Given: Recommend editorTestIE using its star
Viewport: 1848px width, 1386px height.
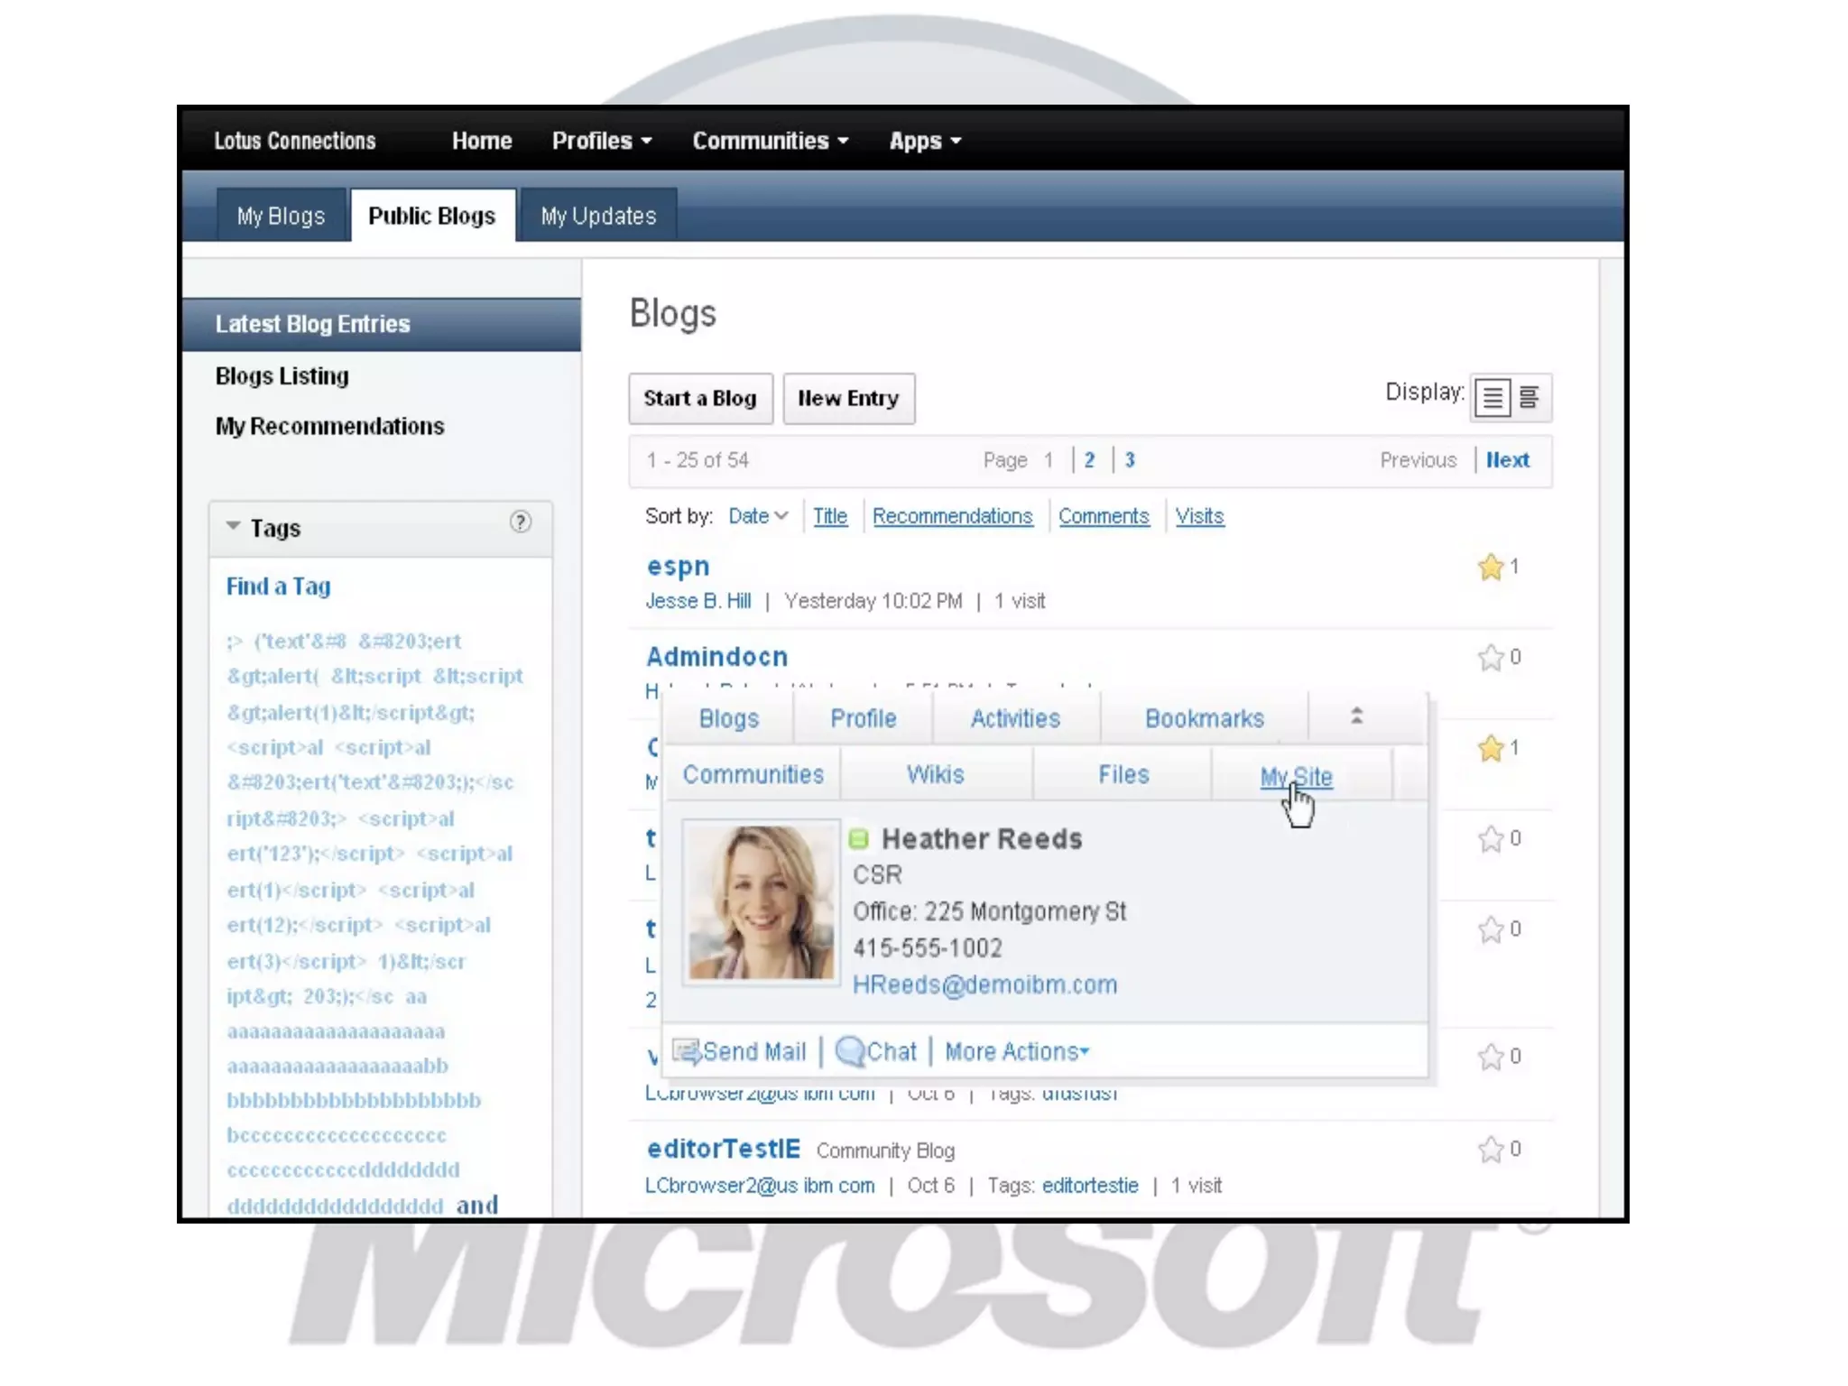Looking at the screenshot, I should (x=1491, y=1149).
